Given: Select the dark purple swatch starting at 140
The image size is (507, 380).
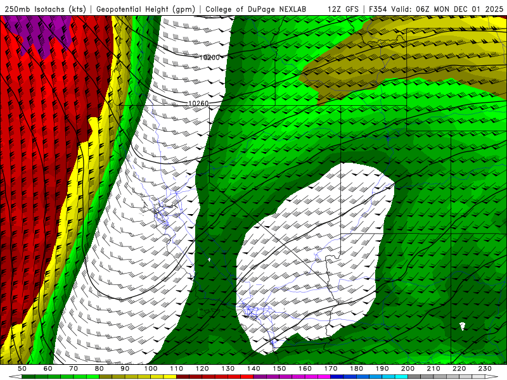Looking at the screenshot, I should (x=260, y=377).
